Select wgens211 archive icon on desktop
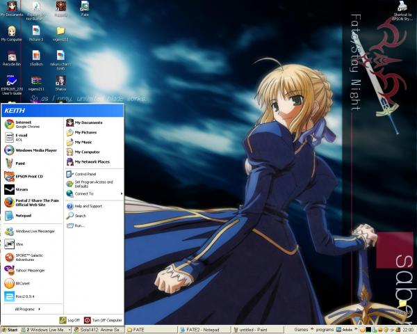Image resolution: width=417 pixels, height=334 pixels. click(x=36, y=83)
